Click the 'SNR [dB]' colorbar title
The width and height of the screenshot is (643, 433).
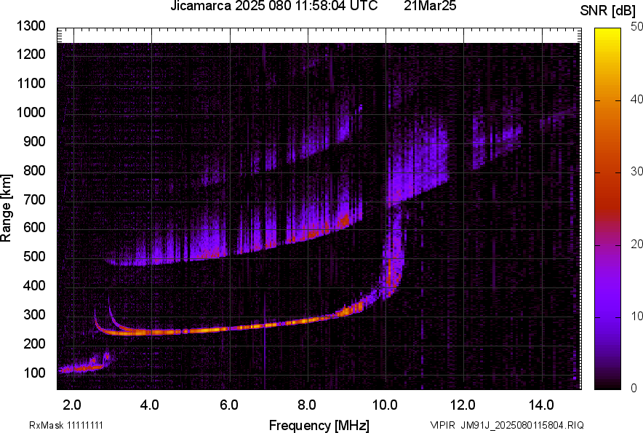pos(607,11)
